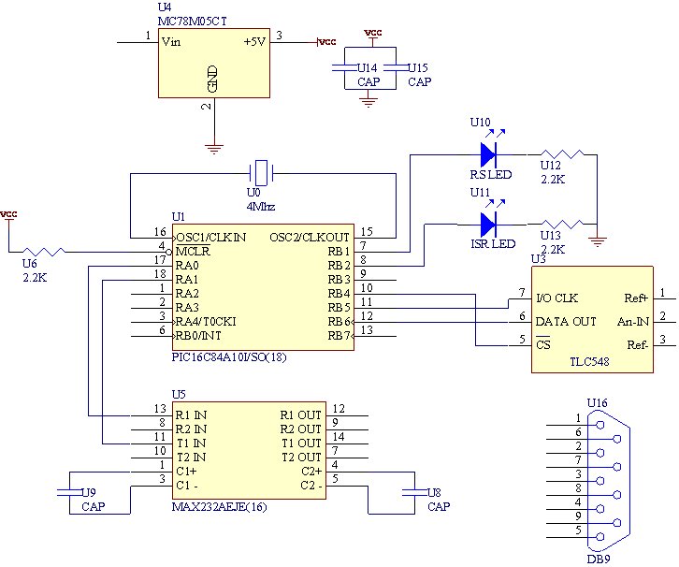This screenshot has height=567, width=679.
Task: Click the TLC548 part name text
Action: (589, 361)
